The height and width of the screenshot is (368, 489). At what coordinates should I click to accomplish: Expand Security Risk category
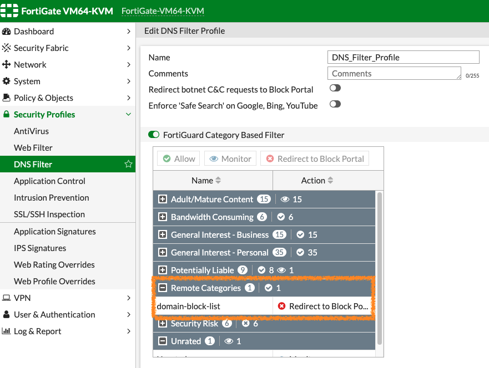(163, 324)
